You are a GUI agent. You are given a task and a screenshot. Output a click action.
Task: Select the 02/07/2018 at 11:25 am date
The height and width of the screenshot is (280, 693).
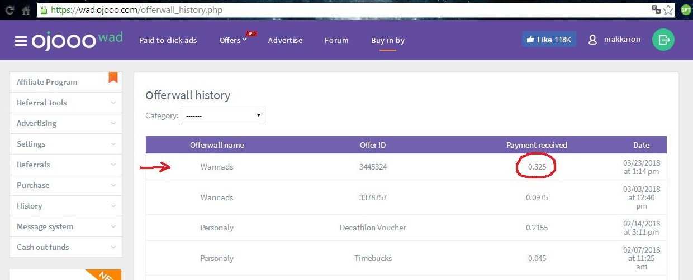point(642,258)
